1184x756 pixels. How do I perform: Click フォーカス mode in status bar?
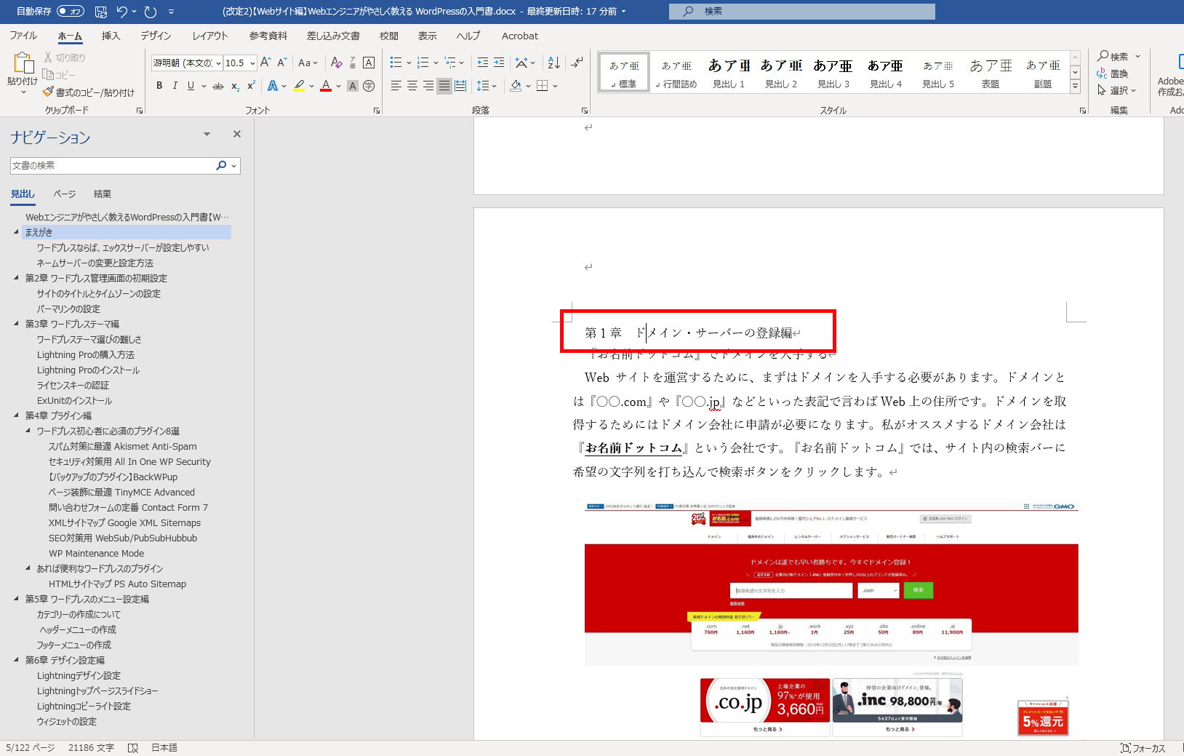point(1143,748)
